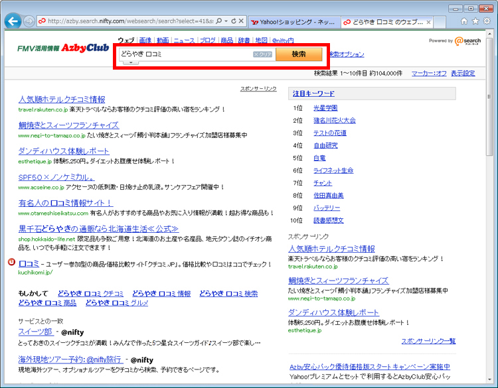498x388 pixels.
Task: Open the スイーツ部 @nifty link
Action: [36, 332]
